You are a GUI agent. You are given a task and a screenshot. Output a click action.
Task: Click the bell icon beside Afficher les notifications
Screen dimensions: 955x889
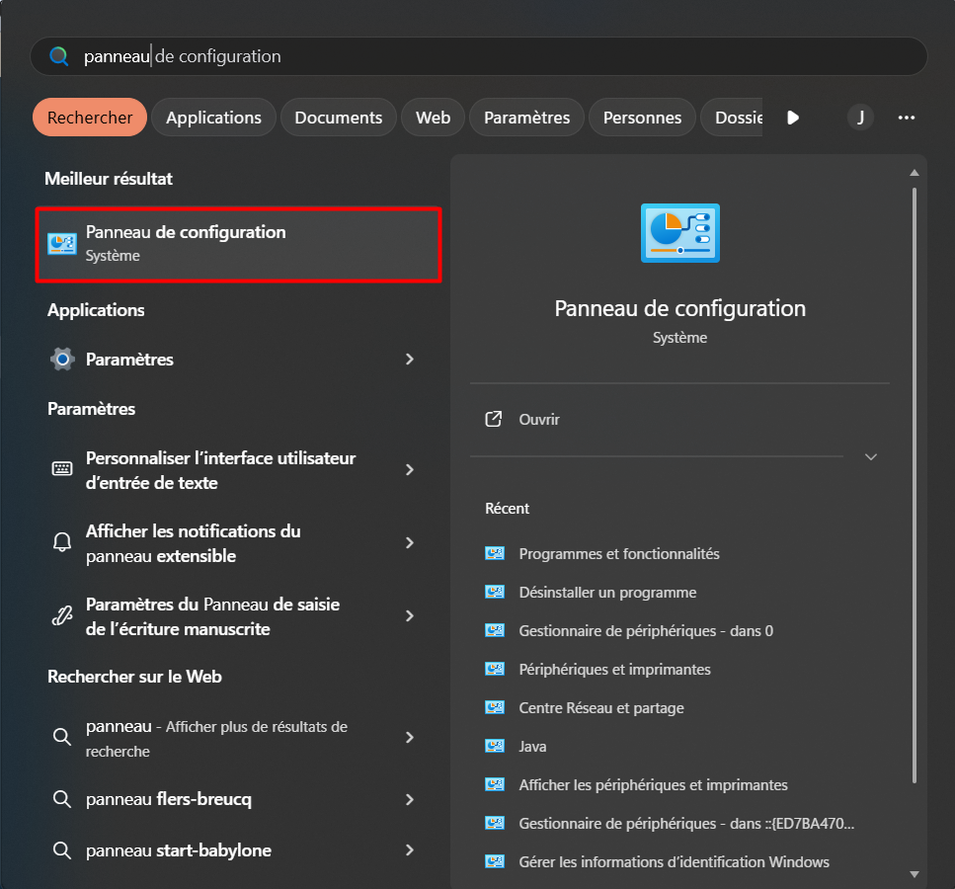click(x=62, y=541)
